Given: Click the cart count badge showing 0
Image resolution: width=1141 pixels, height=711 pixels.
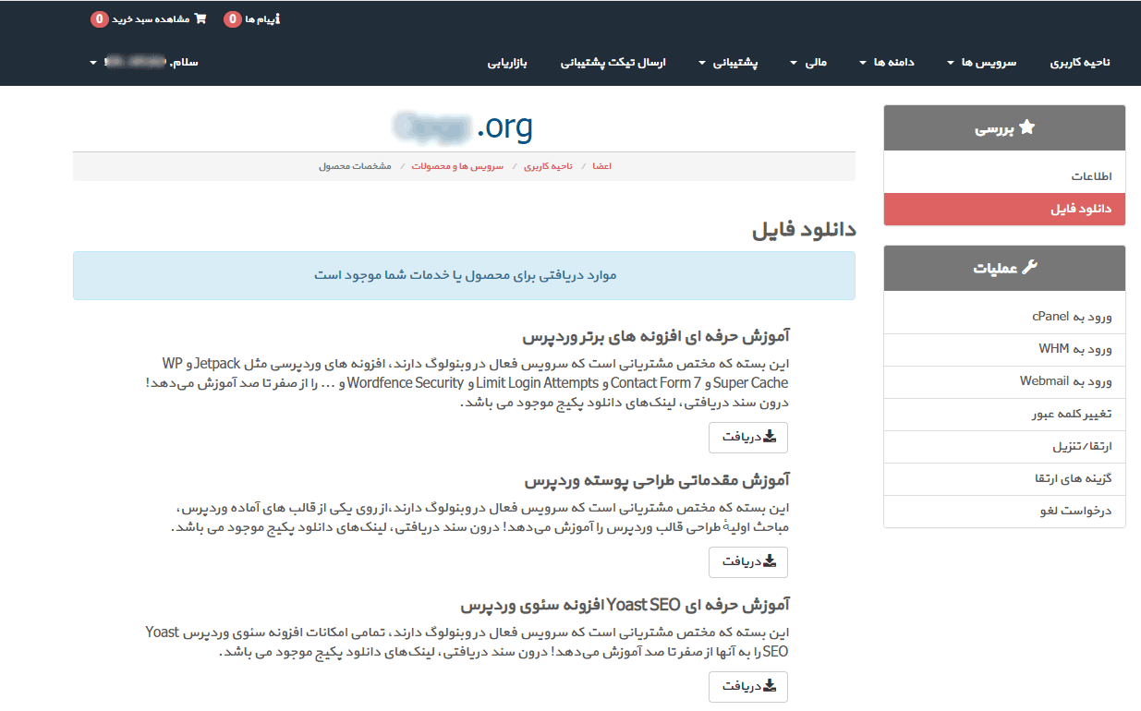Looking at the screenshot, I should tap(99, 18).
